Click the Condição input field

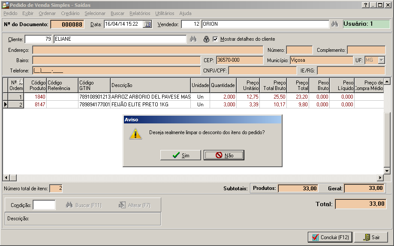click(x=44, y=205)
